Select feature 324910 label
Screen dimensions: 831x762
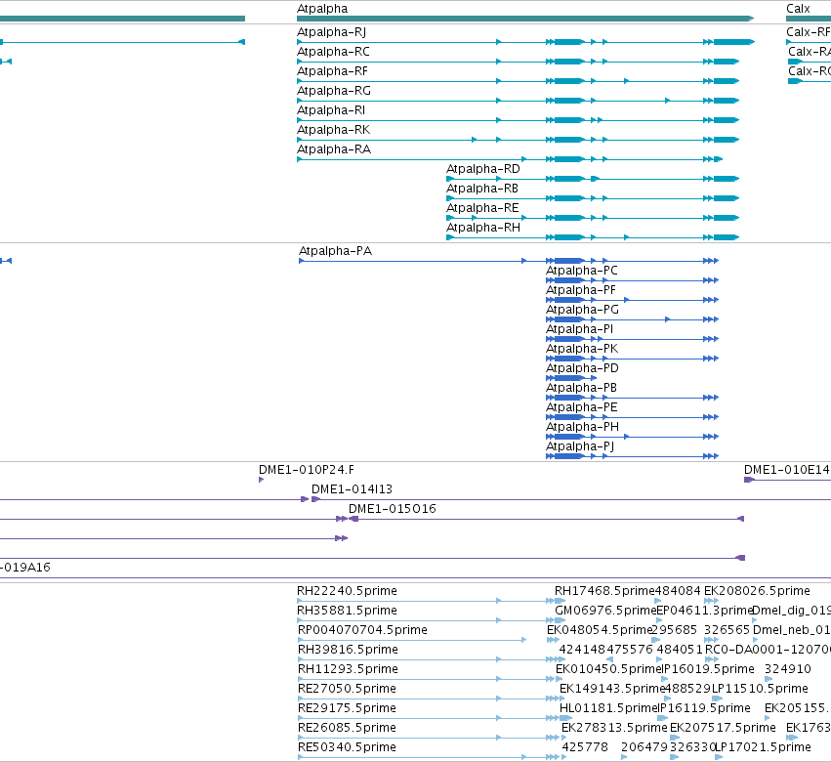pyautogui.click(x=787, y=669)
